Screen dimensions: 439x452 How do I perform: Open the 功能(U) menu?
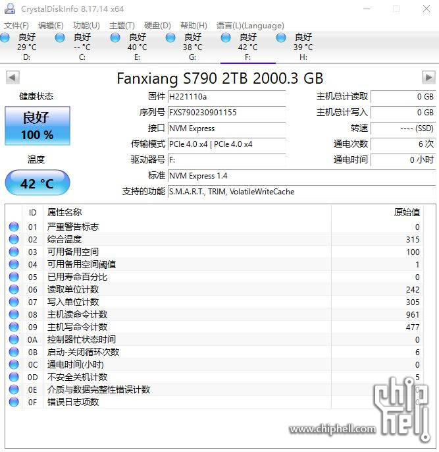[x=86, y=26]
